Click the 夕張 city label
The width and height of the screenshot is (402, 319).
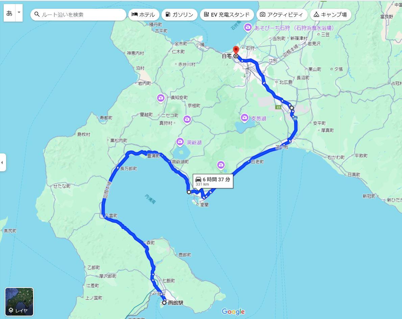tap(338, 69)
